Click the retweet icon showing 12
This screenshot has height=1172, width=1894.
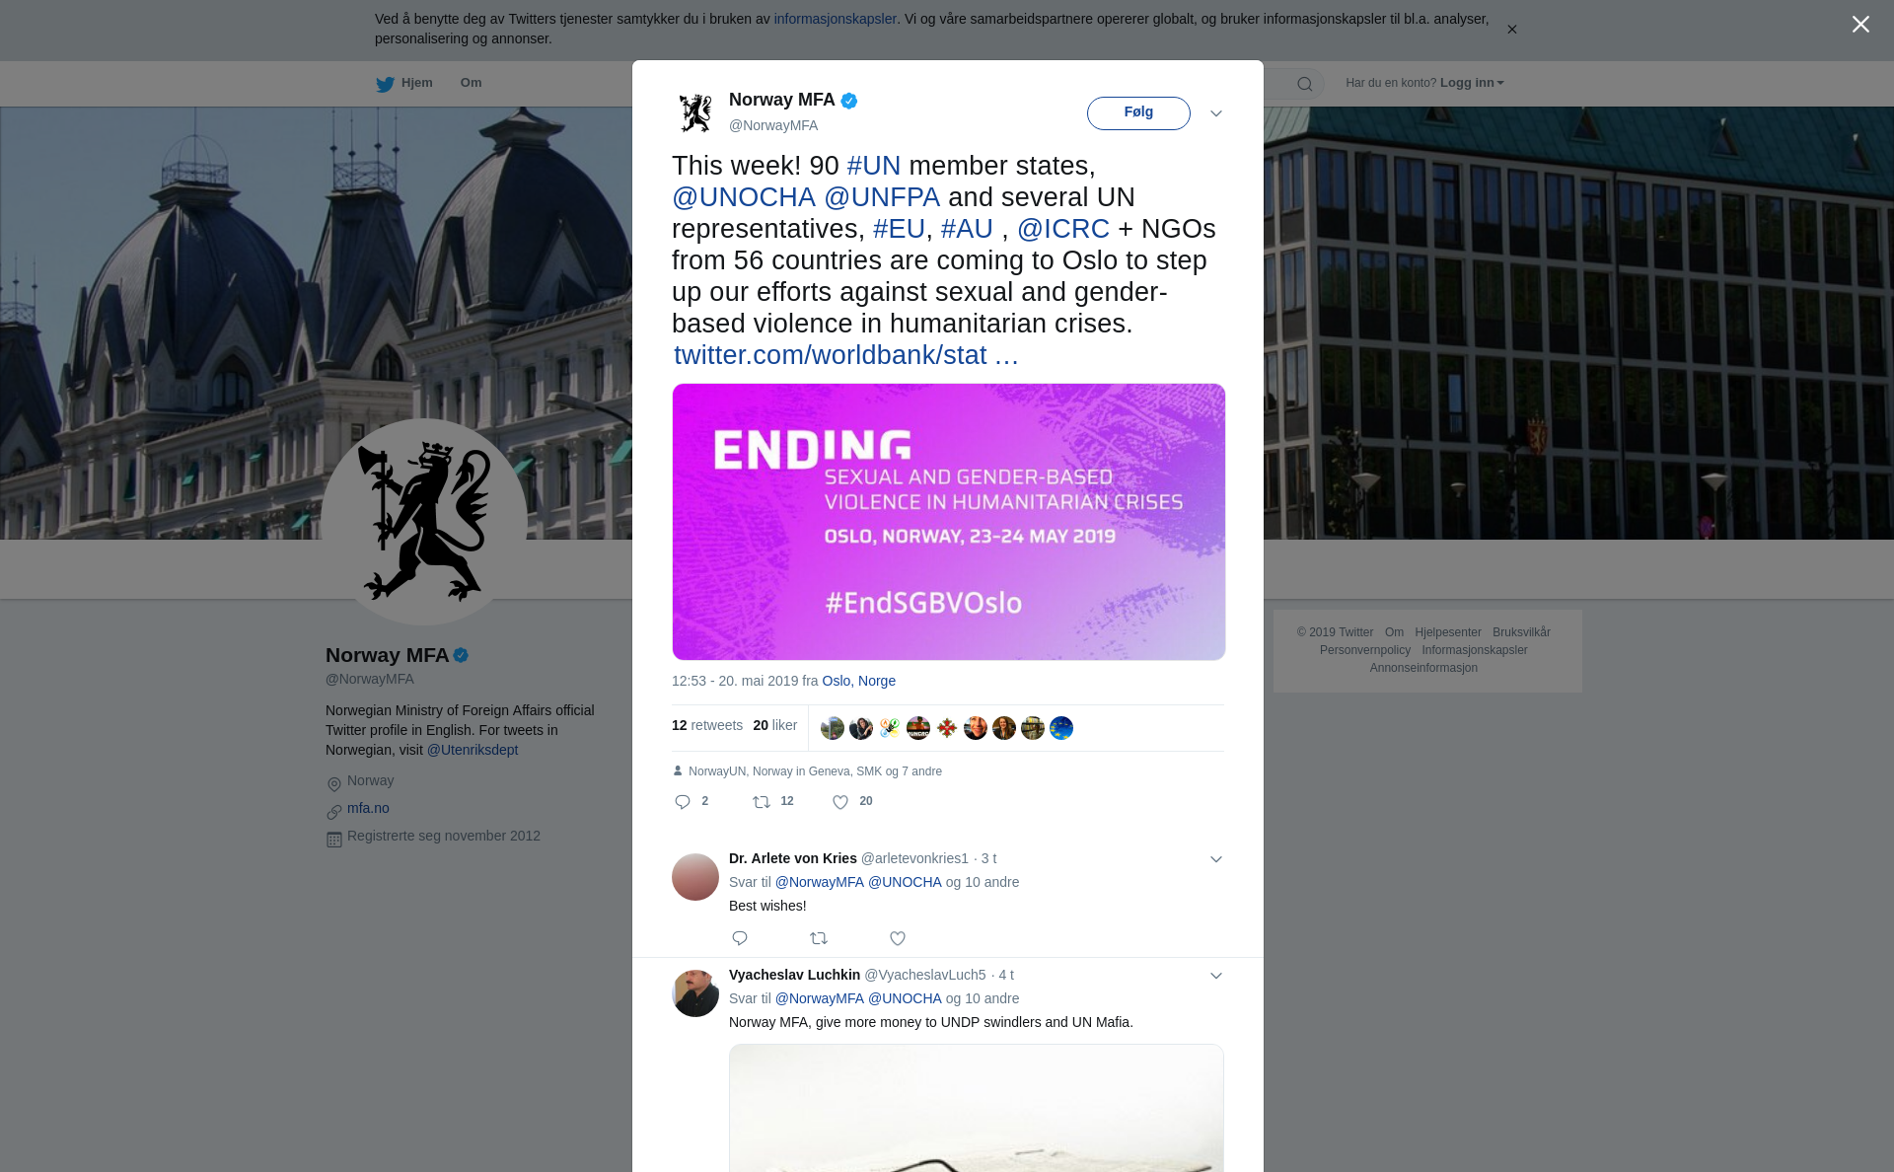762,802
